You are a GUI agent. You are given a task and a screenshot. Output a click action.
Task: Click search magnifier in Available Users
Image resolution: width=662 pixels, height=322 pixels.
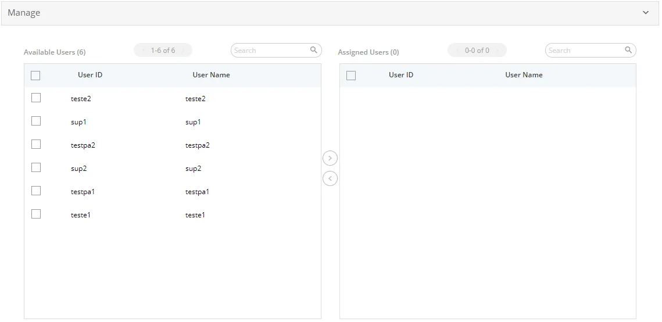[314, 50]
